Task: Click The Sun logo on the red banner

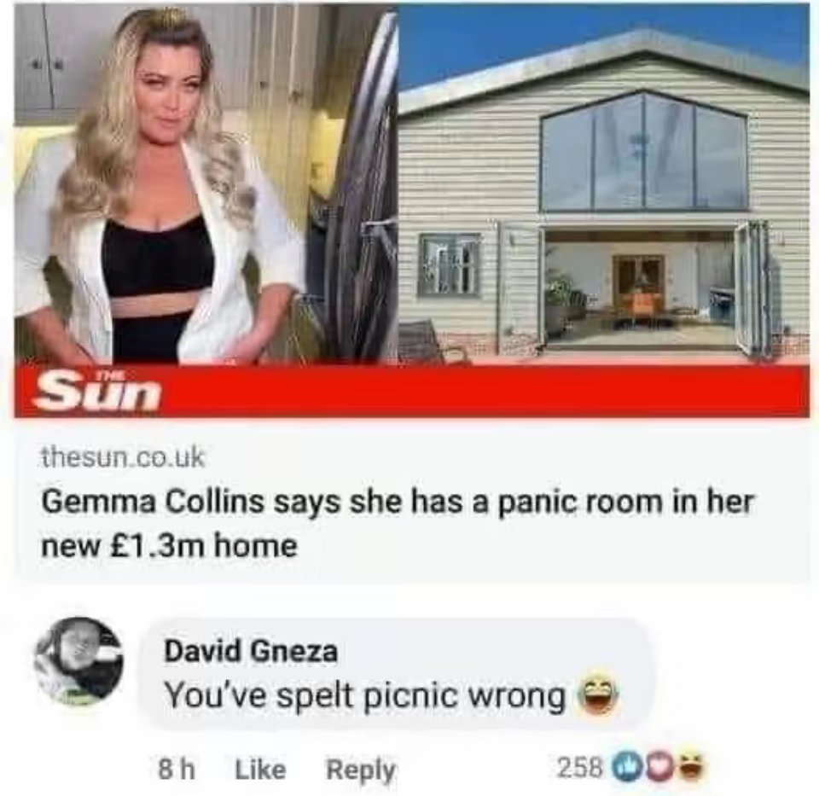Action: tap(98, 392)
